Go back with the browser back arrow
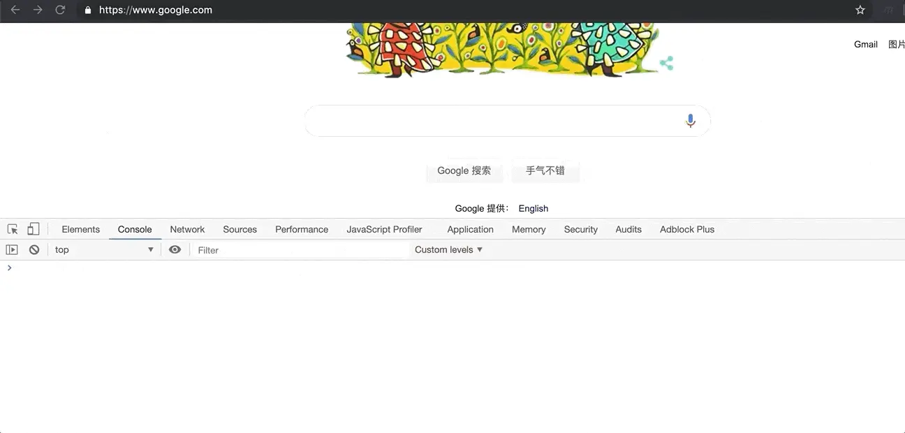The image size is (905, 433). [15, 10]
